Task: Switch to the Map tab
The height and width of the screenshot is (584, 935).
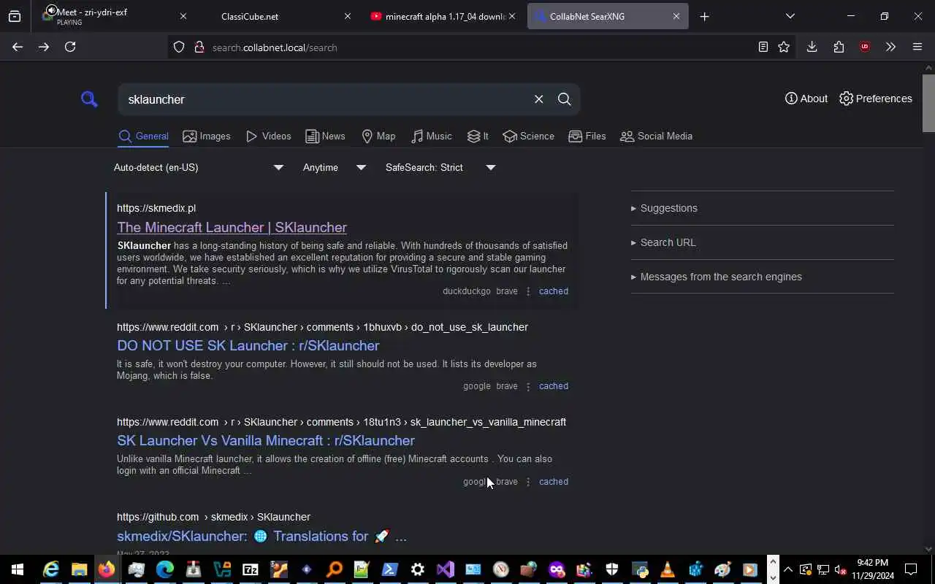Action: (x=378, y=137)
